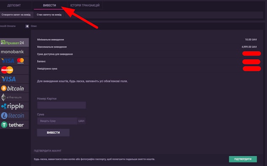Click the Опис label
267x166 pixels.
tap(34, 26)
